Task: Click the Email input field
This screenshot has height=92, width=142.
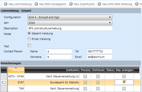Action: (x=100, y=57)
